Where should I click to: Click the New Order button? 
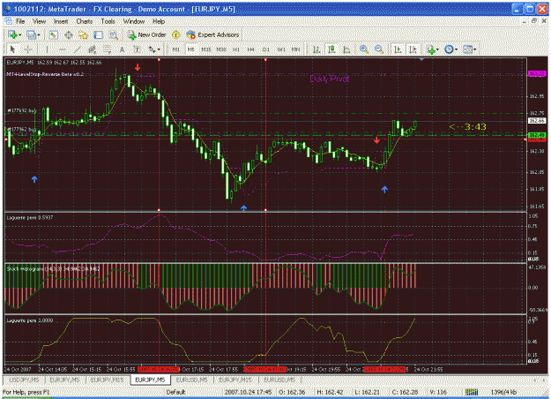147,34
